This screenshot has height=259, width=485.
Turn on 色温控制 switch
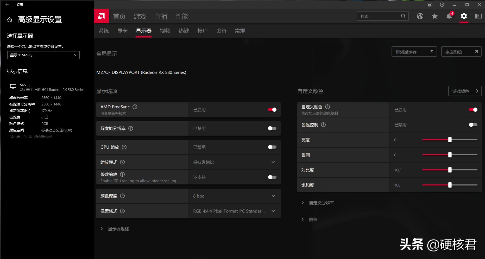point(473,125)
